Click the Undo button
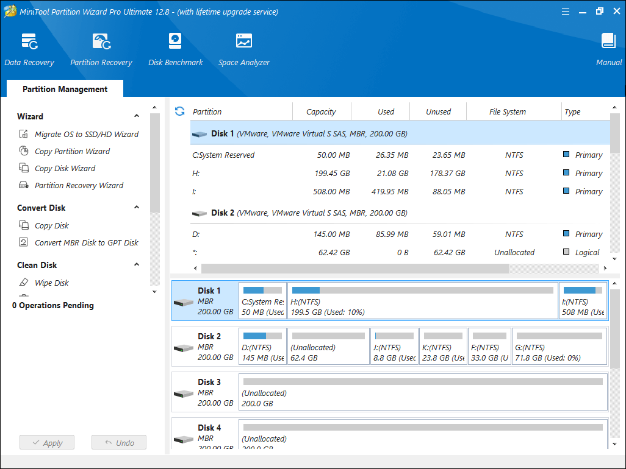626x469 pixels. pos(119,442)
